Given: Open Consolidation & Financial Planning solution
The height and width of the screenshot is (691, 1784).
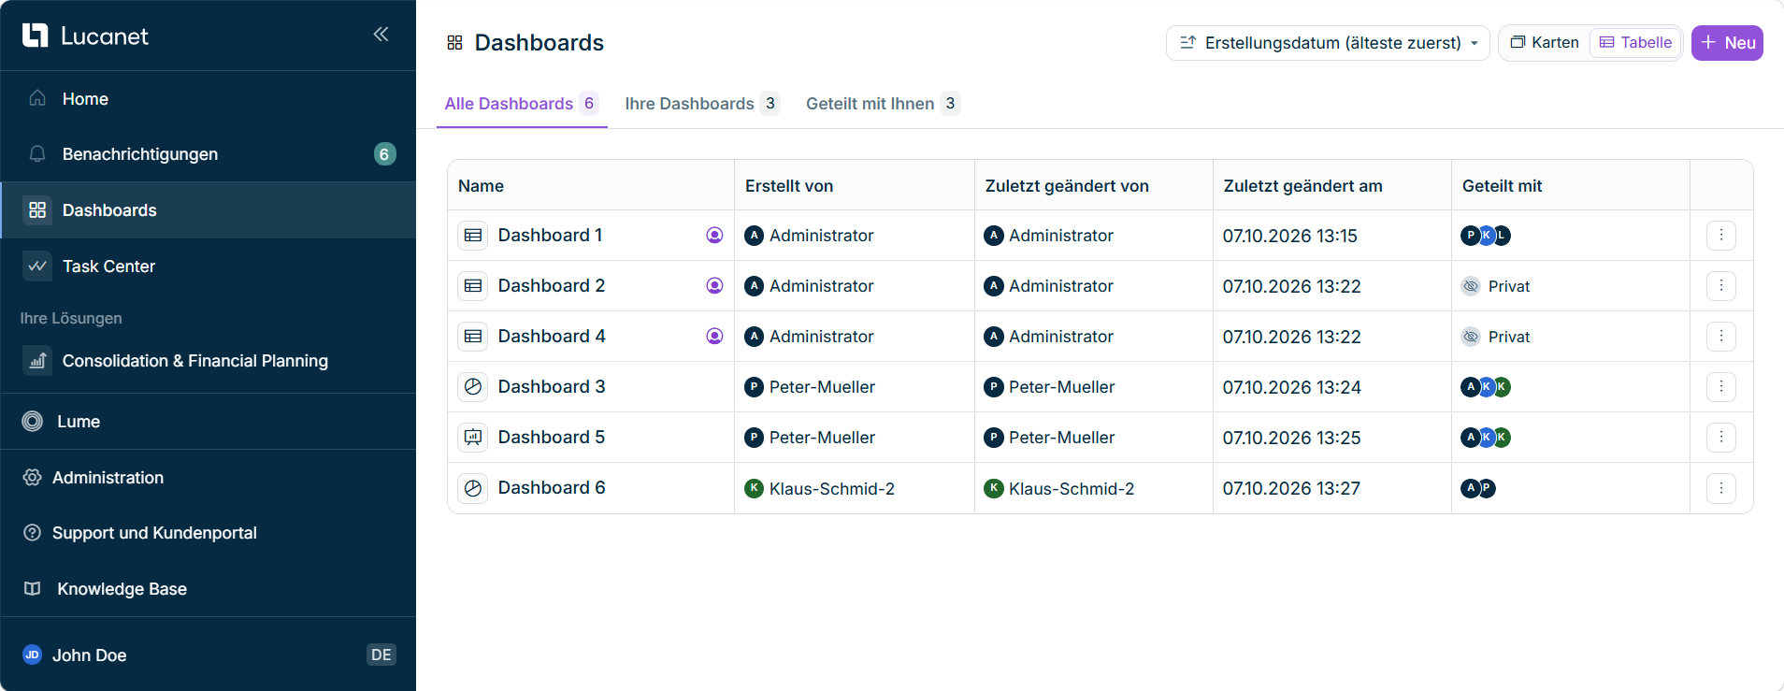Looking at the screenshot, I should point(209,361).
